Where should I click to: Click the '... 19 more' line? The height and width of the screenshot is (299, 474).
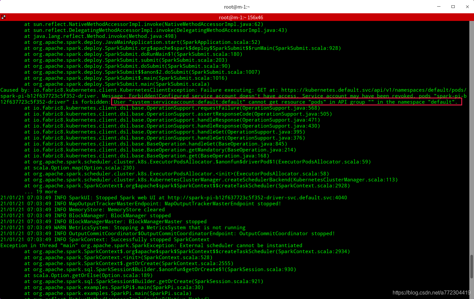click(x=41, y=192)
